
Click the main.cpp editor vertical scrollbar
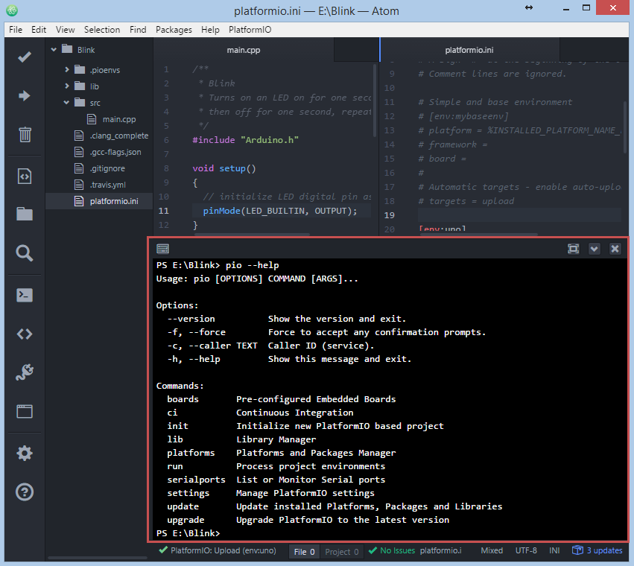click(x=375, y=101)
